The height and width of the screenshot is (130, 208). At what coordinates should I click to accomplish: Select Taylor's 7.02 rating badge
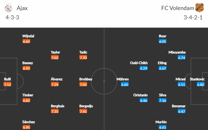55,57
